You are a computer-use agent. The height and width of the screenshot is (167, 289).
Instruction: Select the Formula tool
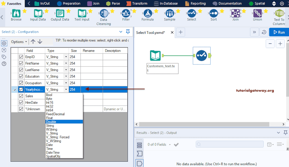(x=147, y=13)
